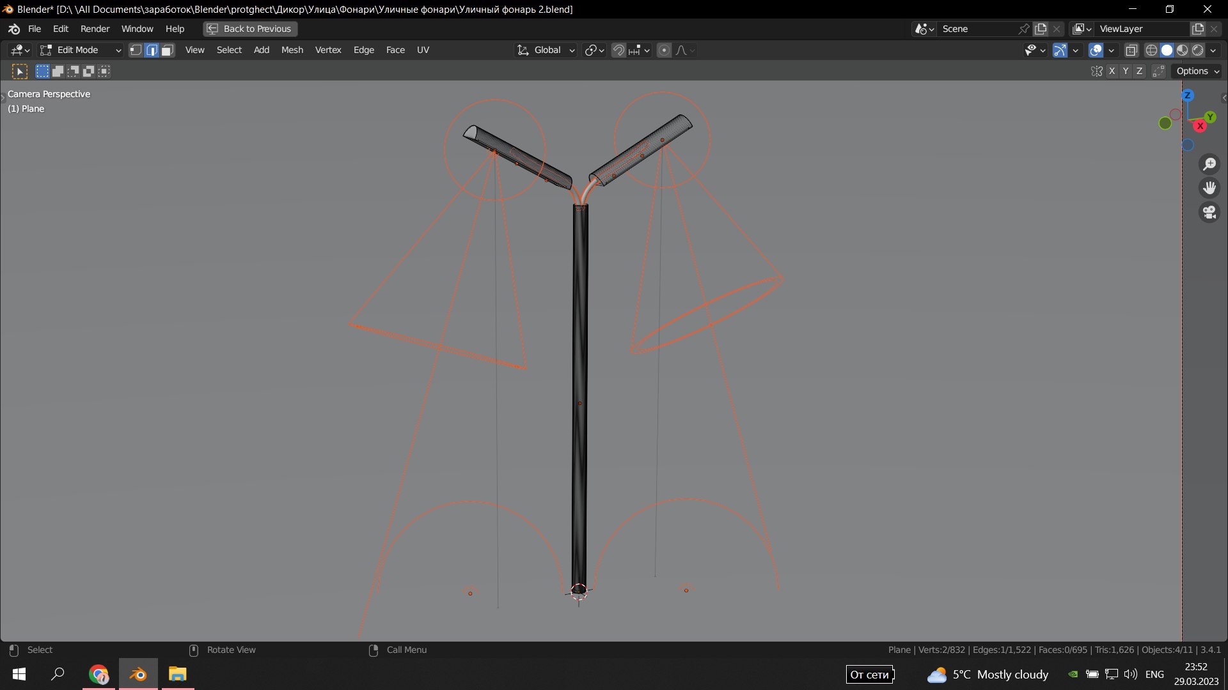The height and width of the screenshot is (690, 1228).
Task: Switch to vertex select mode
Action: [136, 50]
